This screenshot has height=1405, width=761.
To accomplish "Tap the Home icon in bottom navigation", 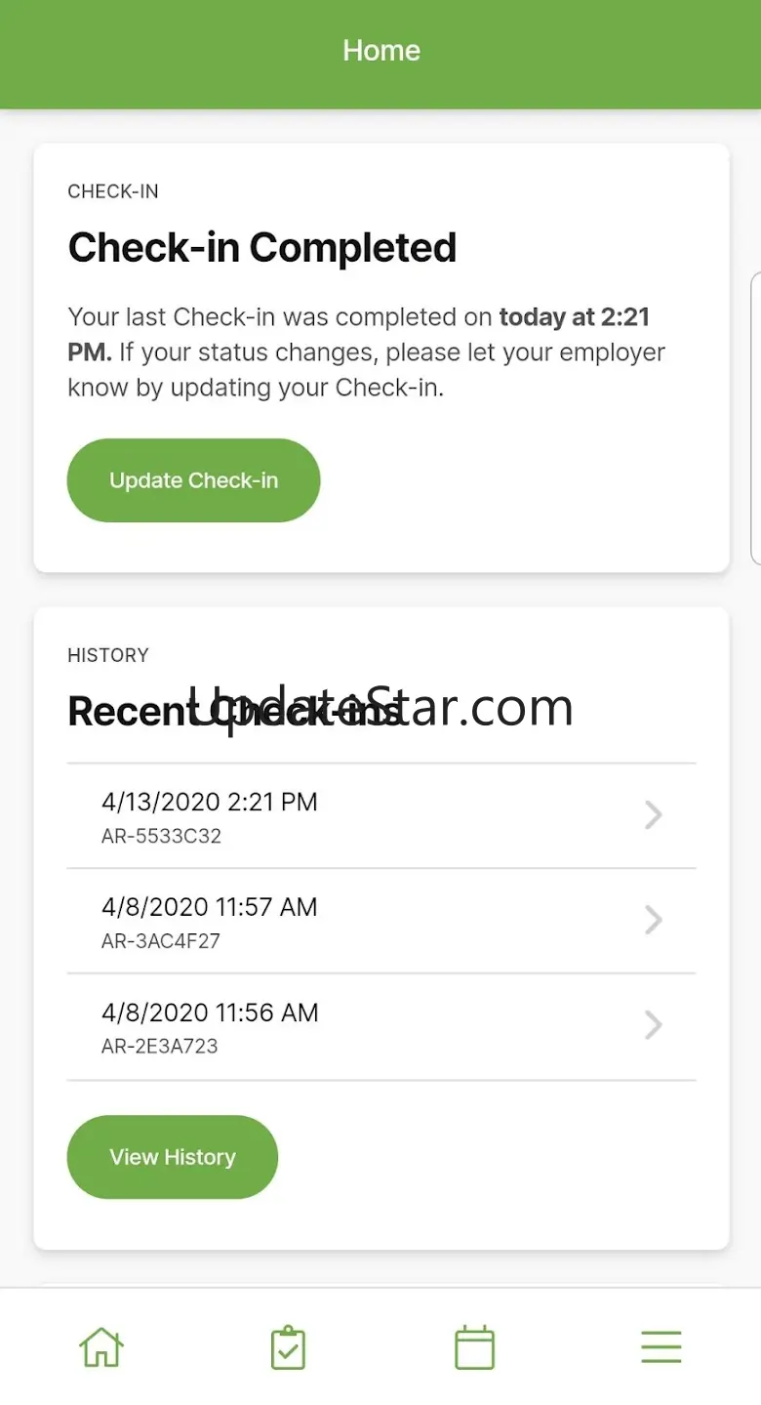I will 101,1347.
